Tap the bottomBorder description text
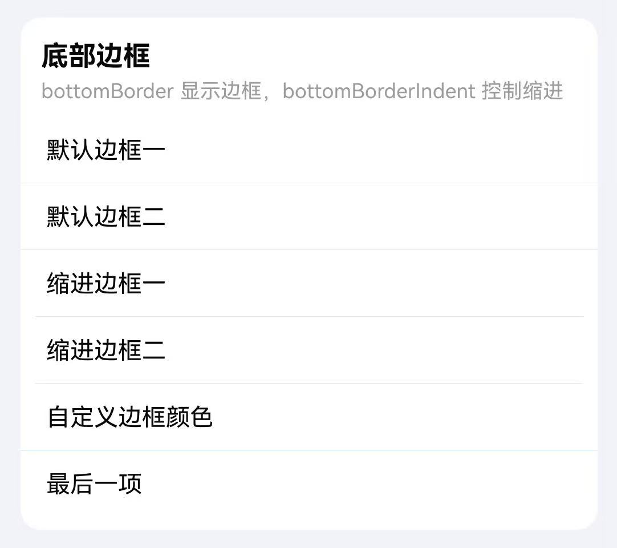The width and height of the screenshot is (617, 548). pyautogui.click(x=303, y=90)
